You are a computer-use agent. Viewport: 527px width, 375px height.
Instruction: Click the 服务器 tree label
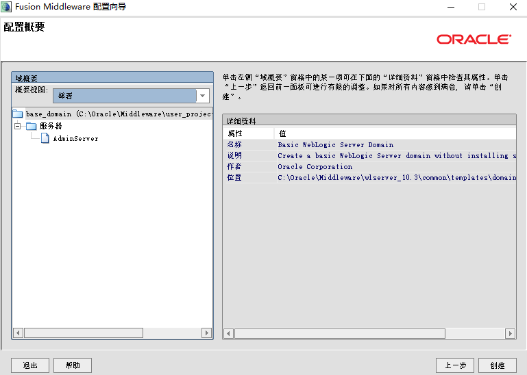(x=51, y=126)
